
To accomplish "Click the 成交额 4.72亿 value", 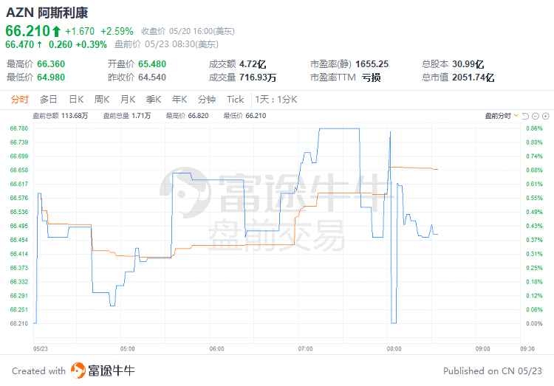I will [x=253, y=64].
